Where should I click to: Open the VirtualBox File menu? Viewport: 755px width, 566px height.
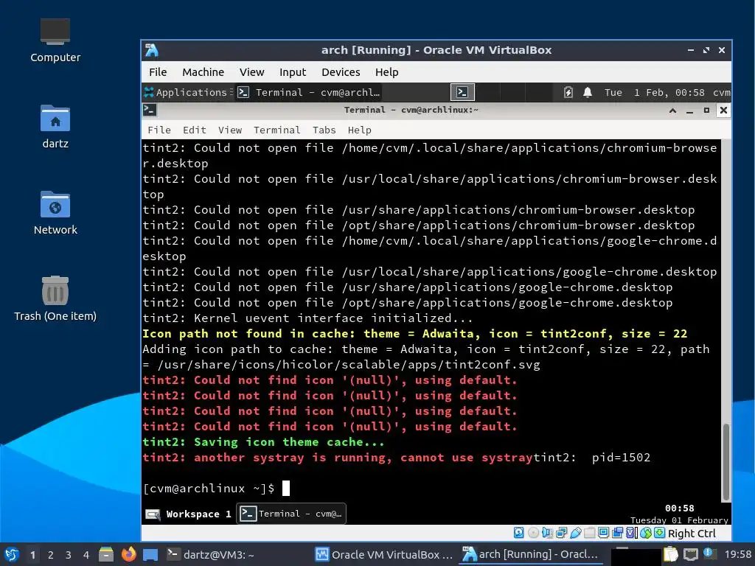point(158,72)
